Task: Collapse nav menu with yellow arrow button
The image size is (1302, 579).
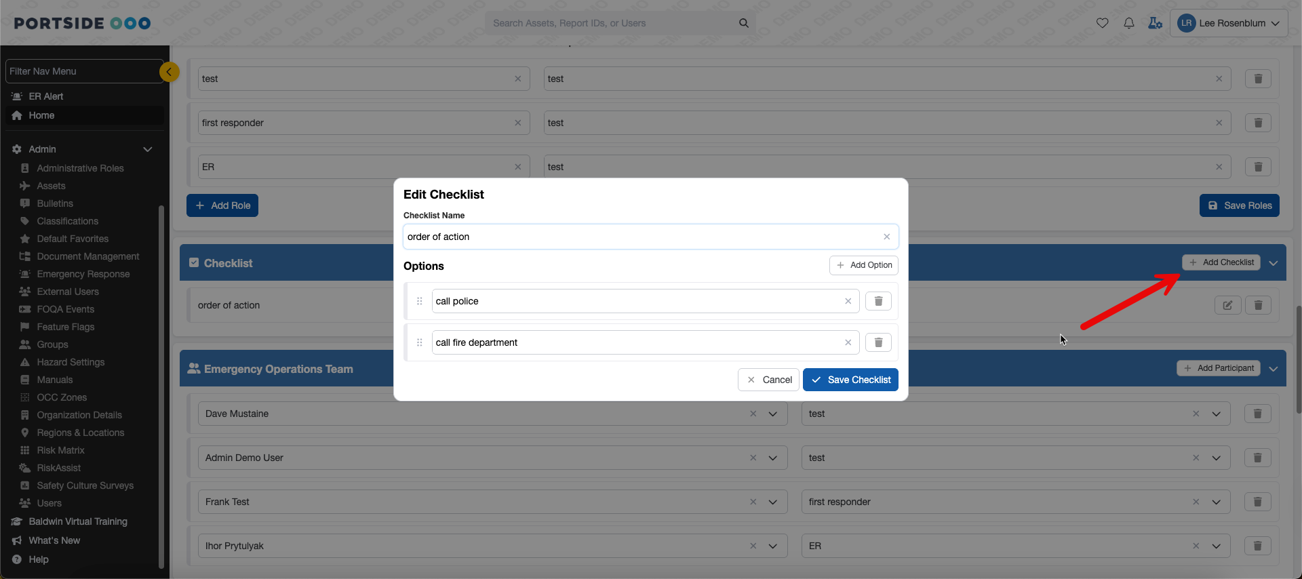Action: coord(169,71)
